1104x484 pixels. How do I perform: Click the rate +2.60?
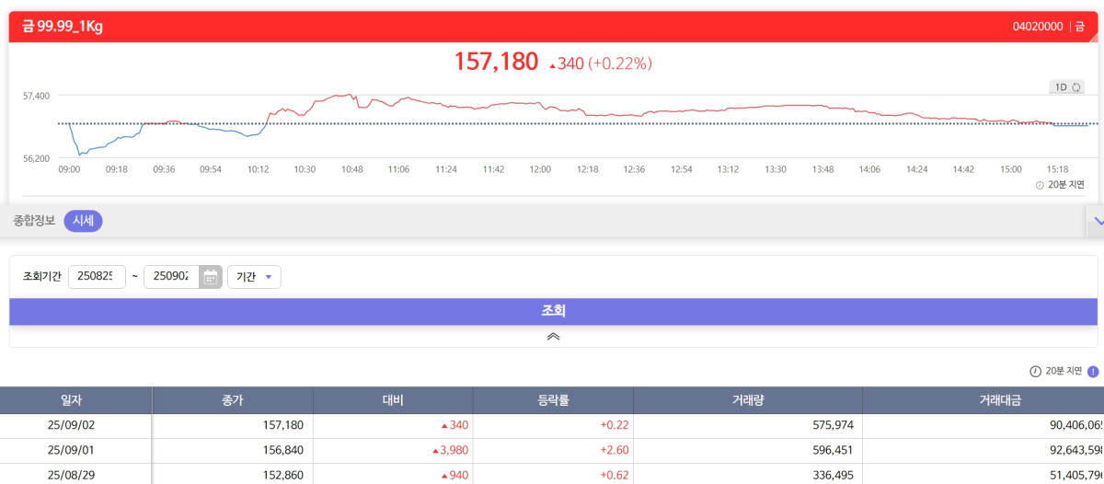click(x=614, y=450)
